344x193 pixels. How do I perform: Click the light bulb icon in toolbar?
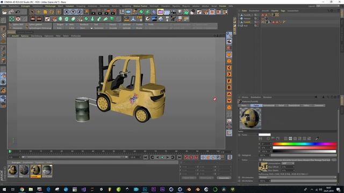[180, 12]
